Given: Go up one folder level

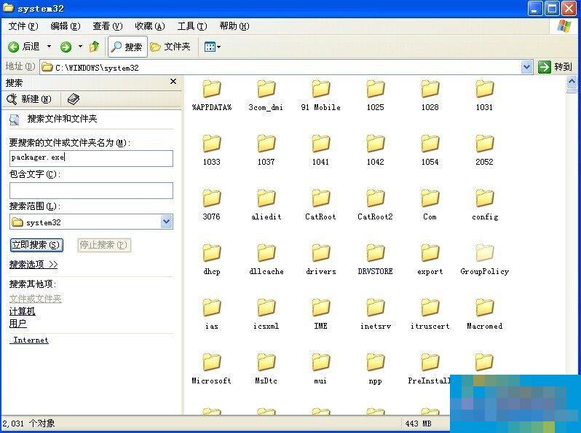Looking at the screenshot, I should pyautogui.click(x=95, y=47).
